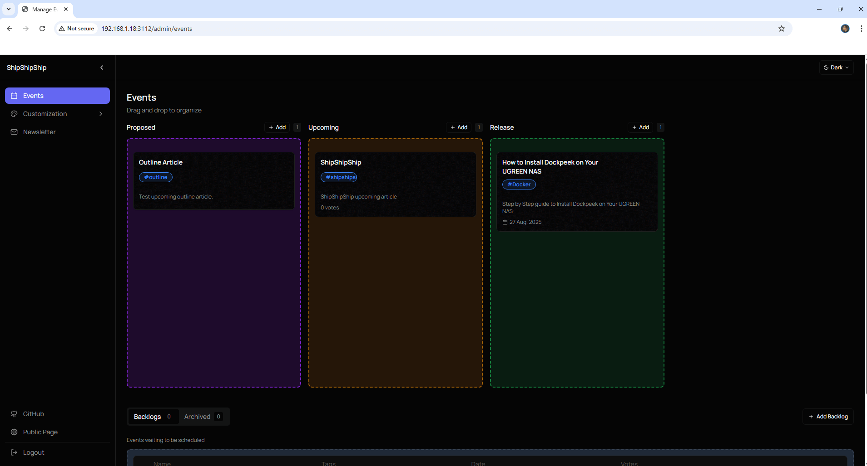Click 'Test upcoming outline article.' text

(x=176, y=197)
